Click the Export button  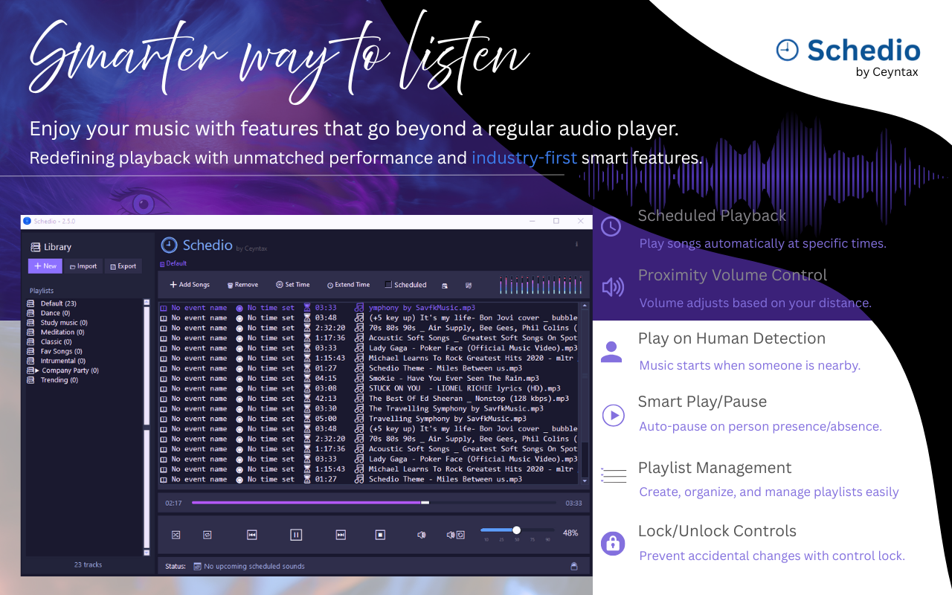(123, 266)
